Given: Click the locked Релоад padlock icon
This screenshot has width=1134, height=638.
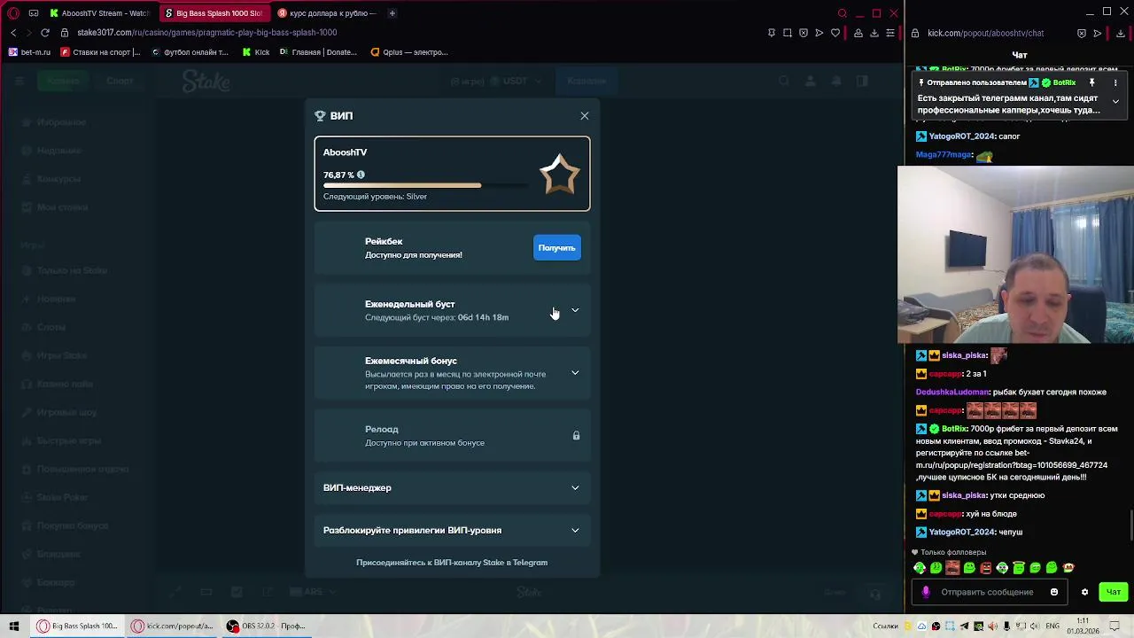Looking at the screenshot, I should click(x=576, y=436).
